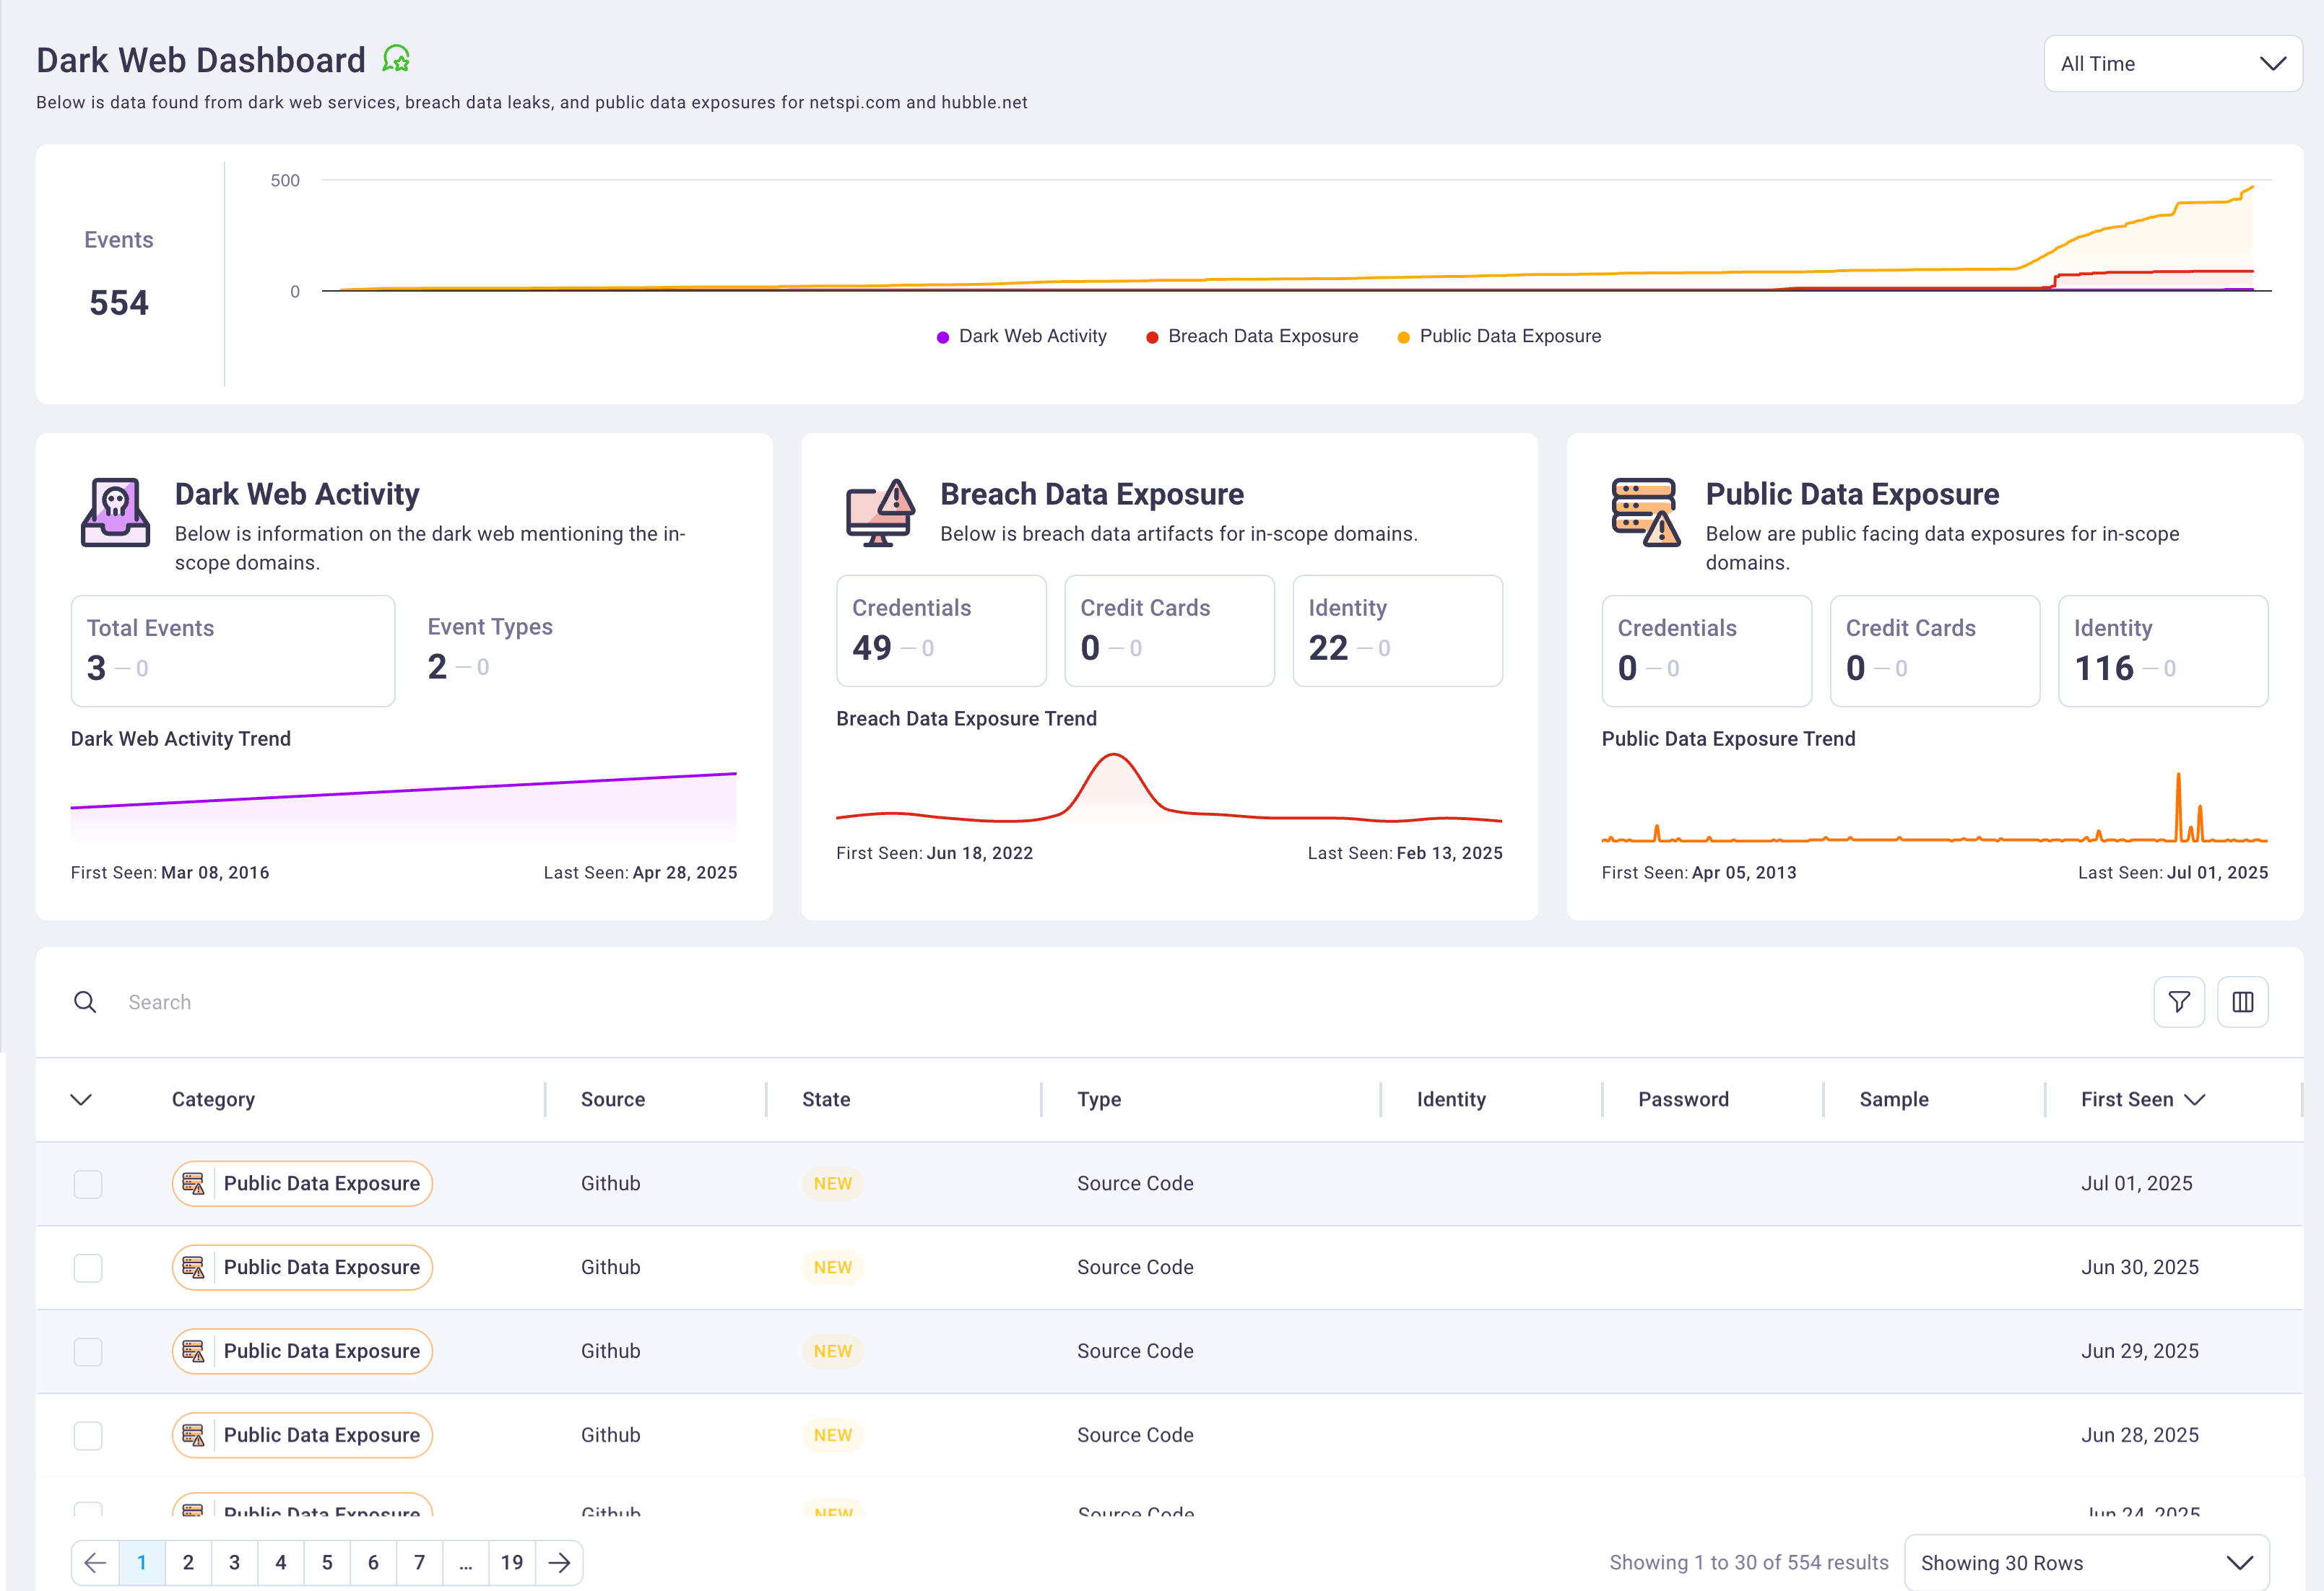This screenshot has width=2324, height=1591.
Task: Open Public Data Exposure tag, Jun 29 row
Action: tap(302, 1351)
